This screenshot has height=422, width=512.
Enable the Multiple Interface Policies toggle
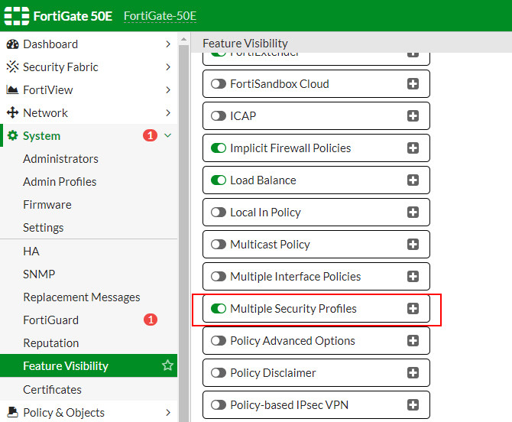pos(219,276)
